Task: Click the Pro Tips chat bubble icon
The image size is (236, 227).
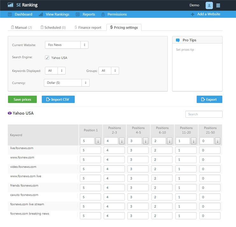Action: (x=178, y=40)
